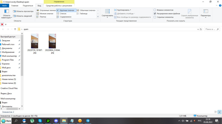
Task: Switch to details view icon in status bar
Action: click(x=216, y=112)
